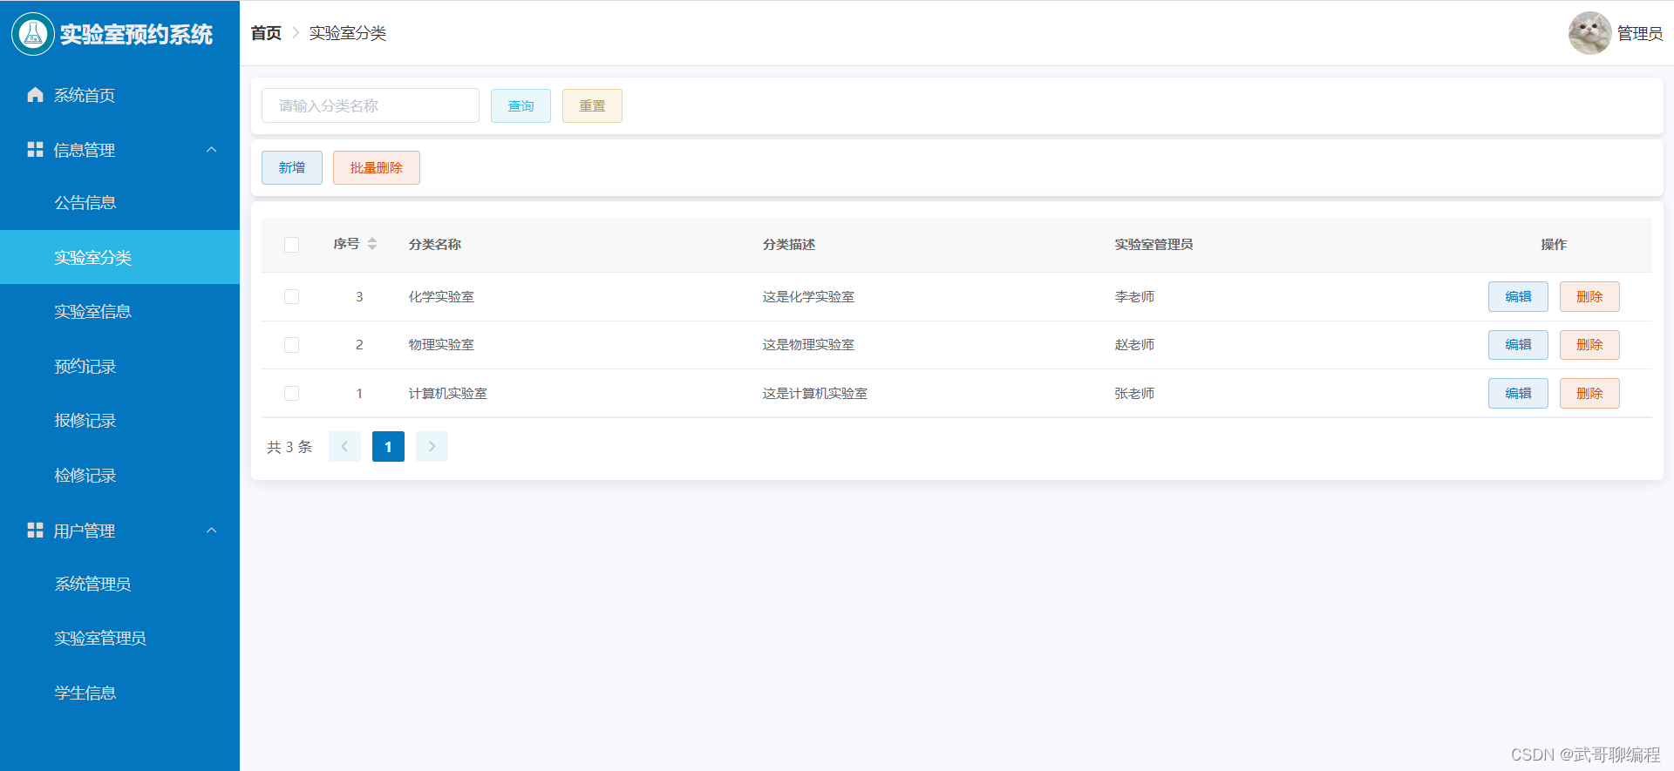Edit the 化学实验室 row

[x=1518, y=297]
